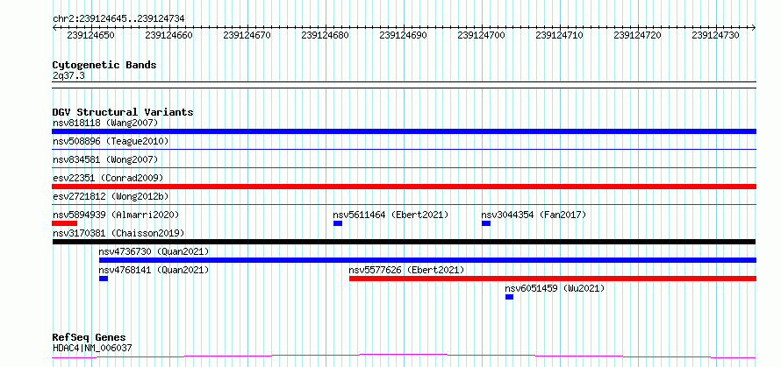Select the blue nsv4736730 variant bar
The width and height of the screenshot is (781, 367).
(428, 260)
